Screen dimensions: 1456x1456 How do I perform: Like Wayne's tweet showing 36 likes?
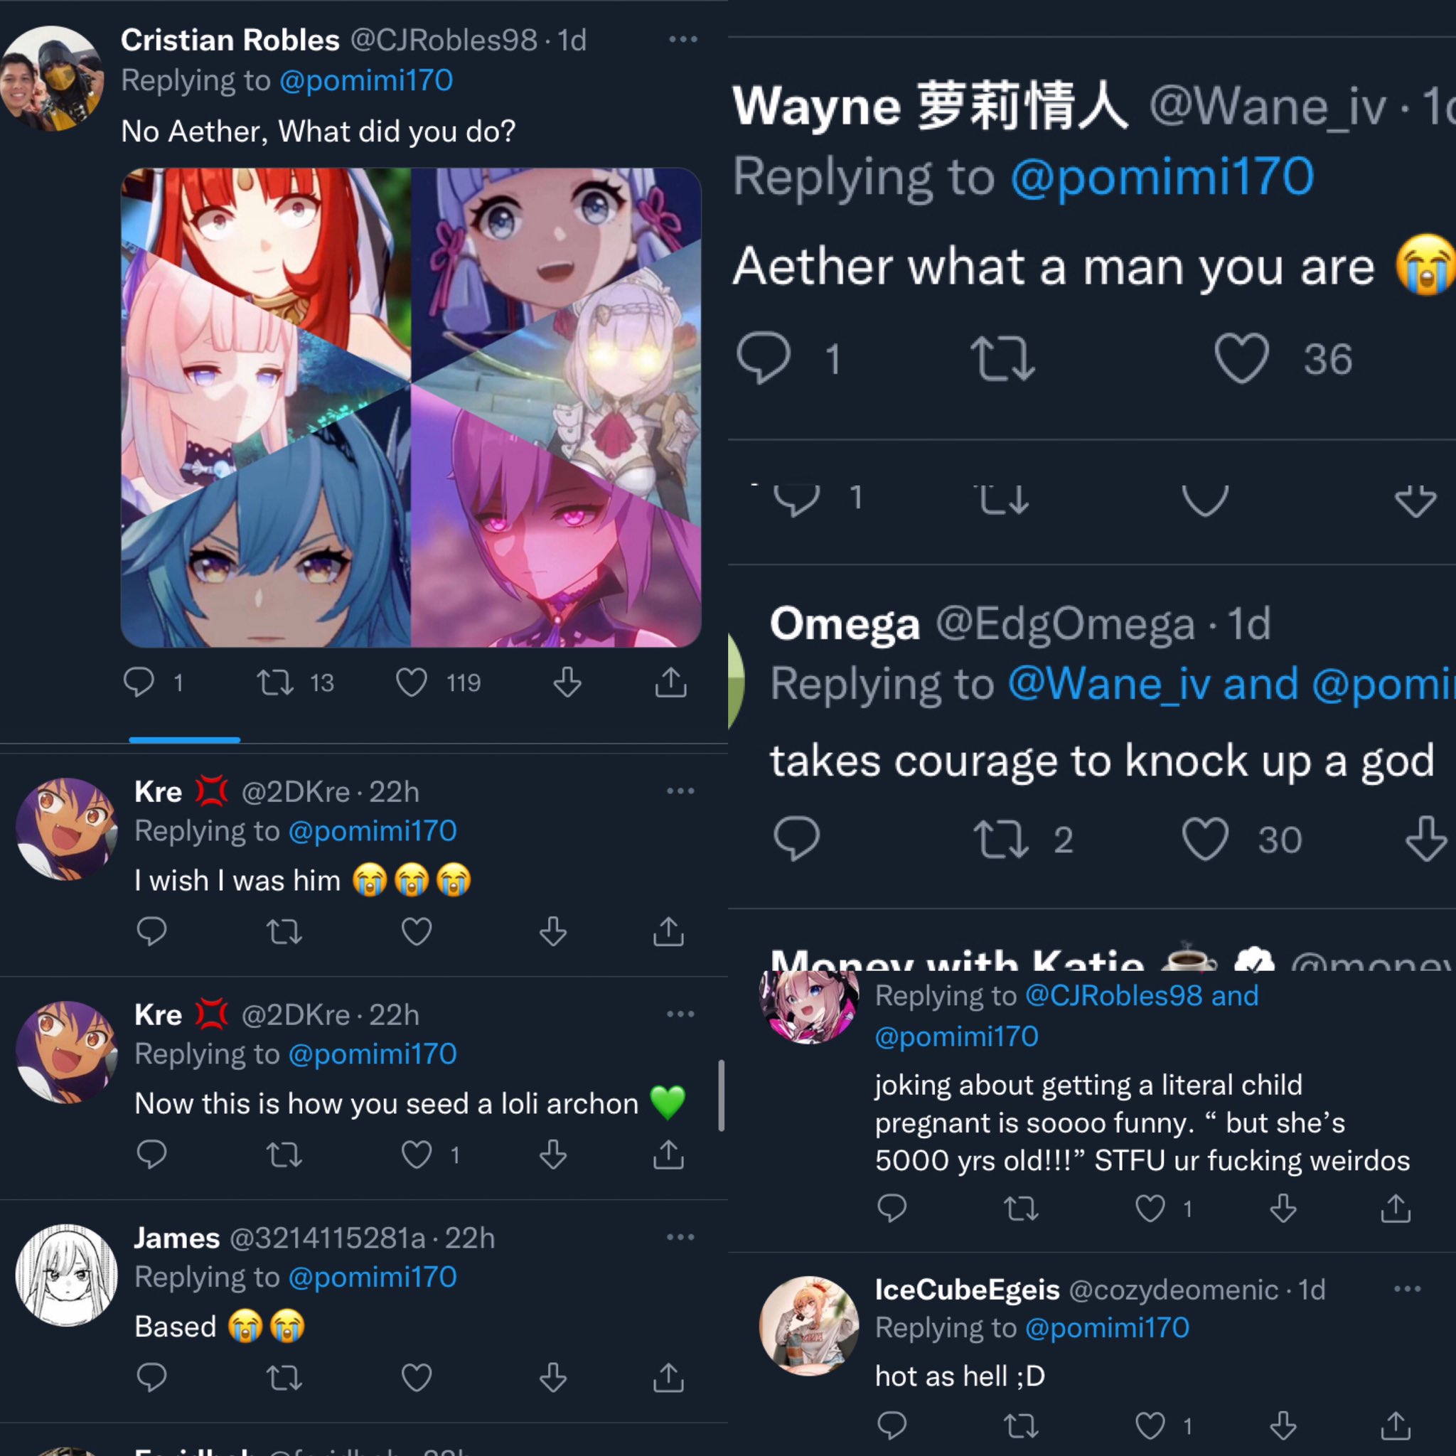pos(1242,359)
